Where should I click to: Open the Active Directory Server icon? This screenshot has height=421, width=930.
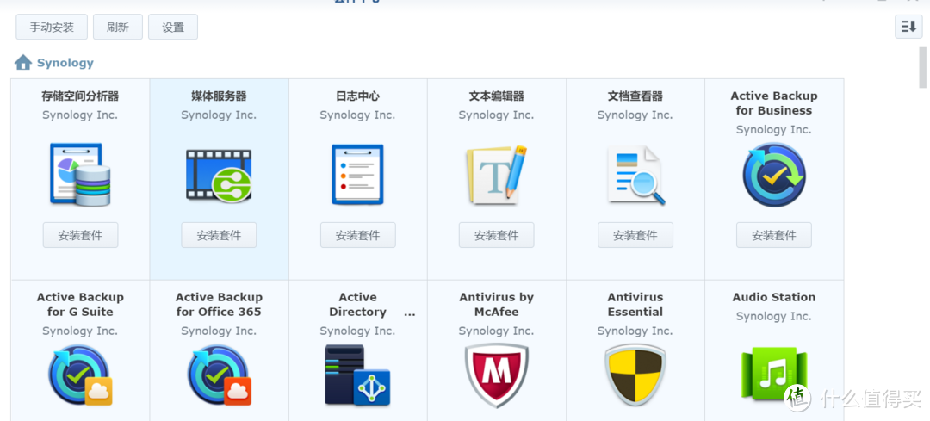[x=357, y=375]
